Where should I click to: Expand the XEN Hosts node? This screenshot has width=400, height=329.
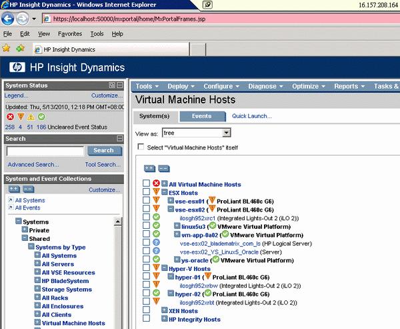click(165, 310)
